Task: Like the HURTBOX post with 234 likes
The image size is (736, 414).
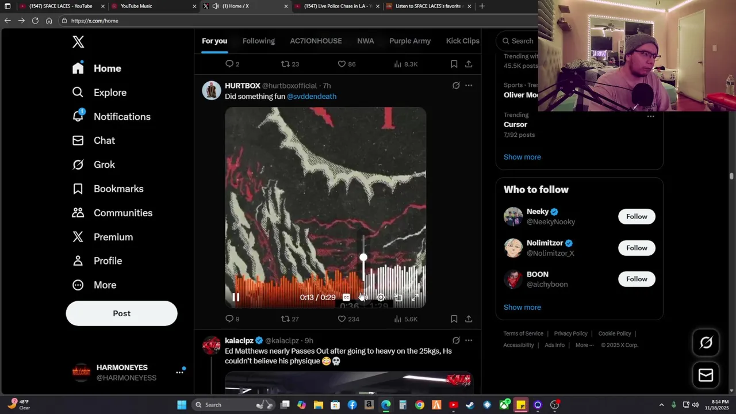Action: (x=348, y=319)
